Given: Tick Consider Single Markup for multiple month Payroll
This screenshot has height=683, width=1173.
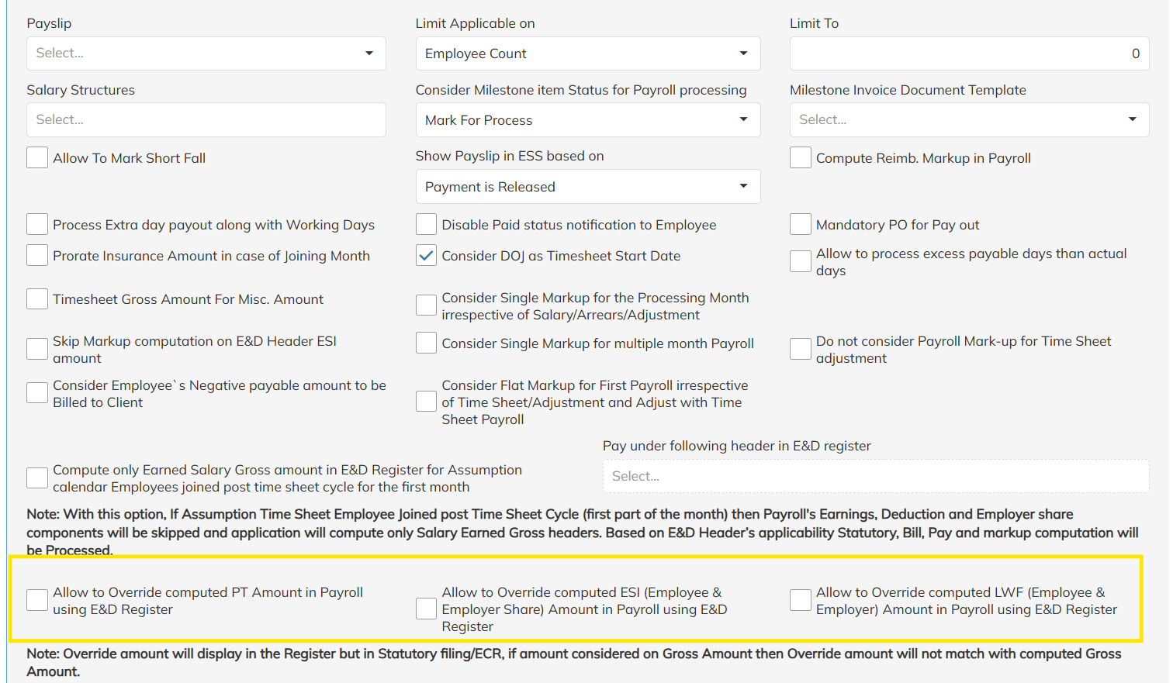Looking at the screenshot, I should [426, 343].
